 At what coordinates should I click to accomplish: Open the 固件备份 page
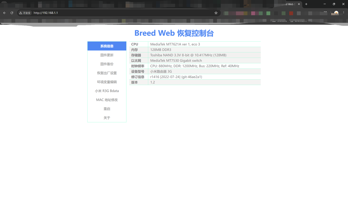(x=107, y=64)
